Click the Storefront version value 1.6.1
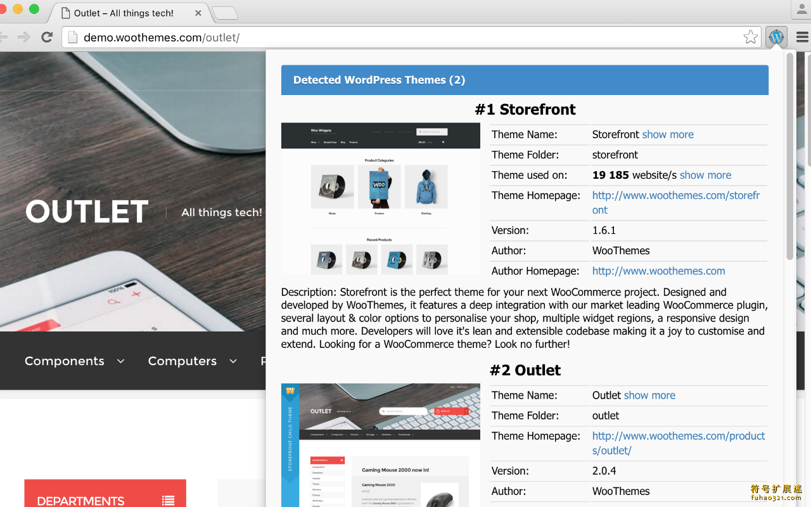811x507 pixels. pos(604,230)
